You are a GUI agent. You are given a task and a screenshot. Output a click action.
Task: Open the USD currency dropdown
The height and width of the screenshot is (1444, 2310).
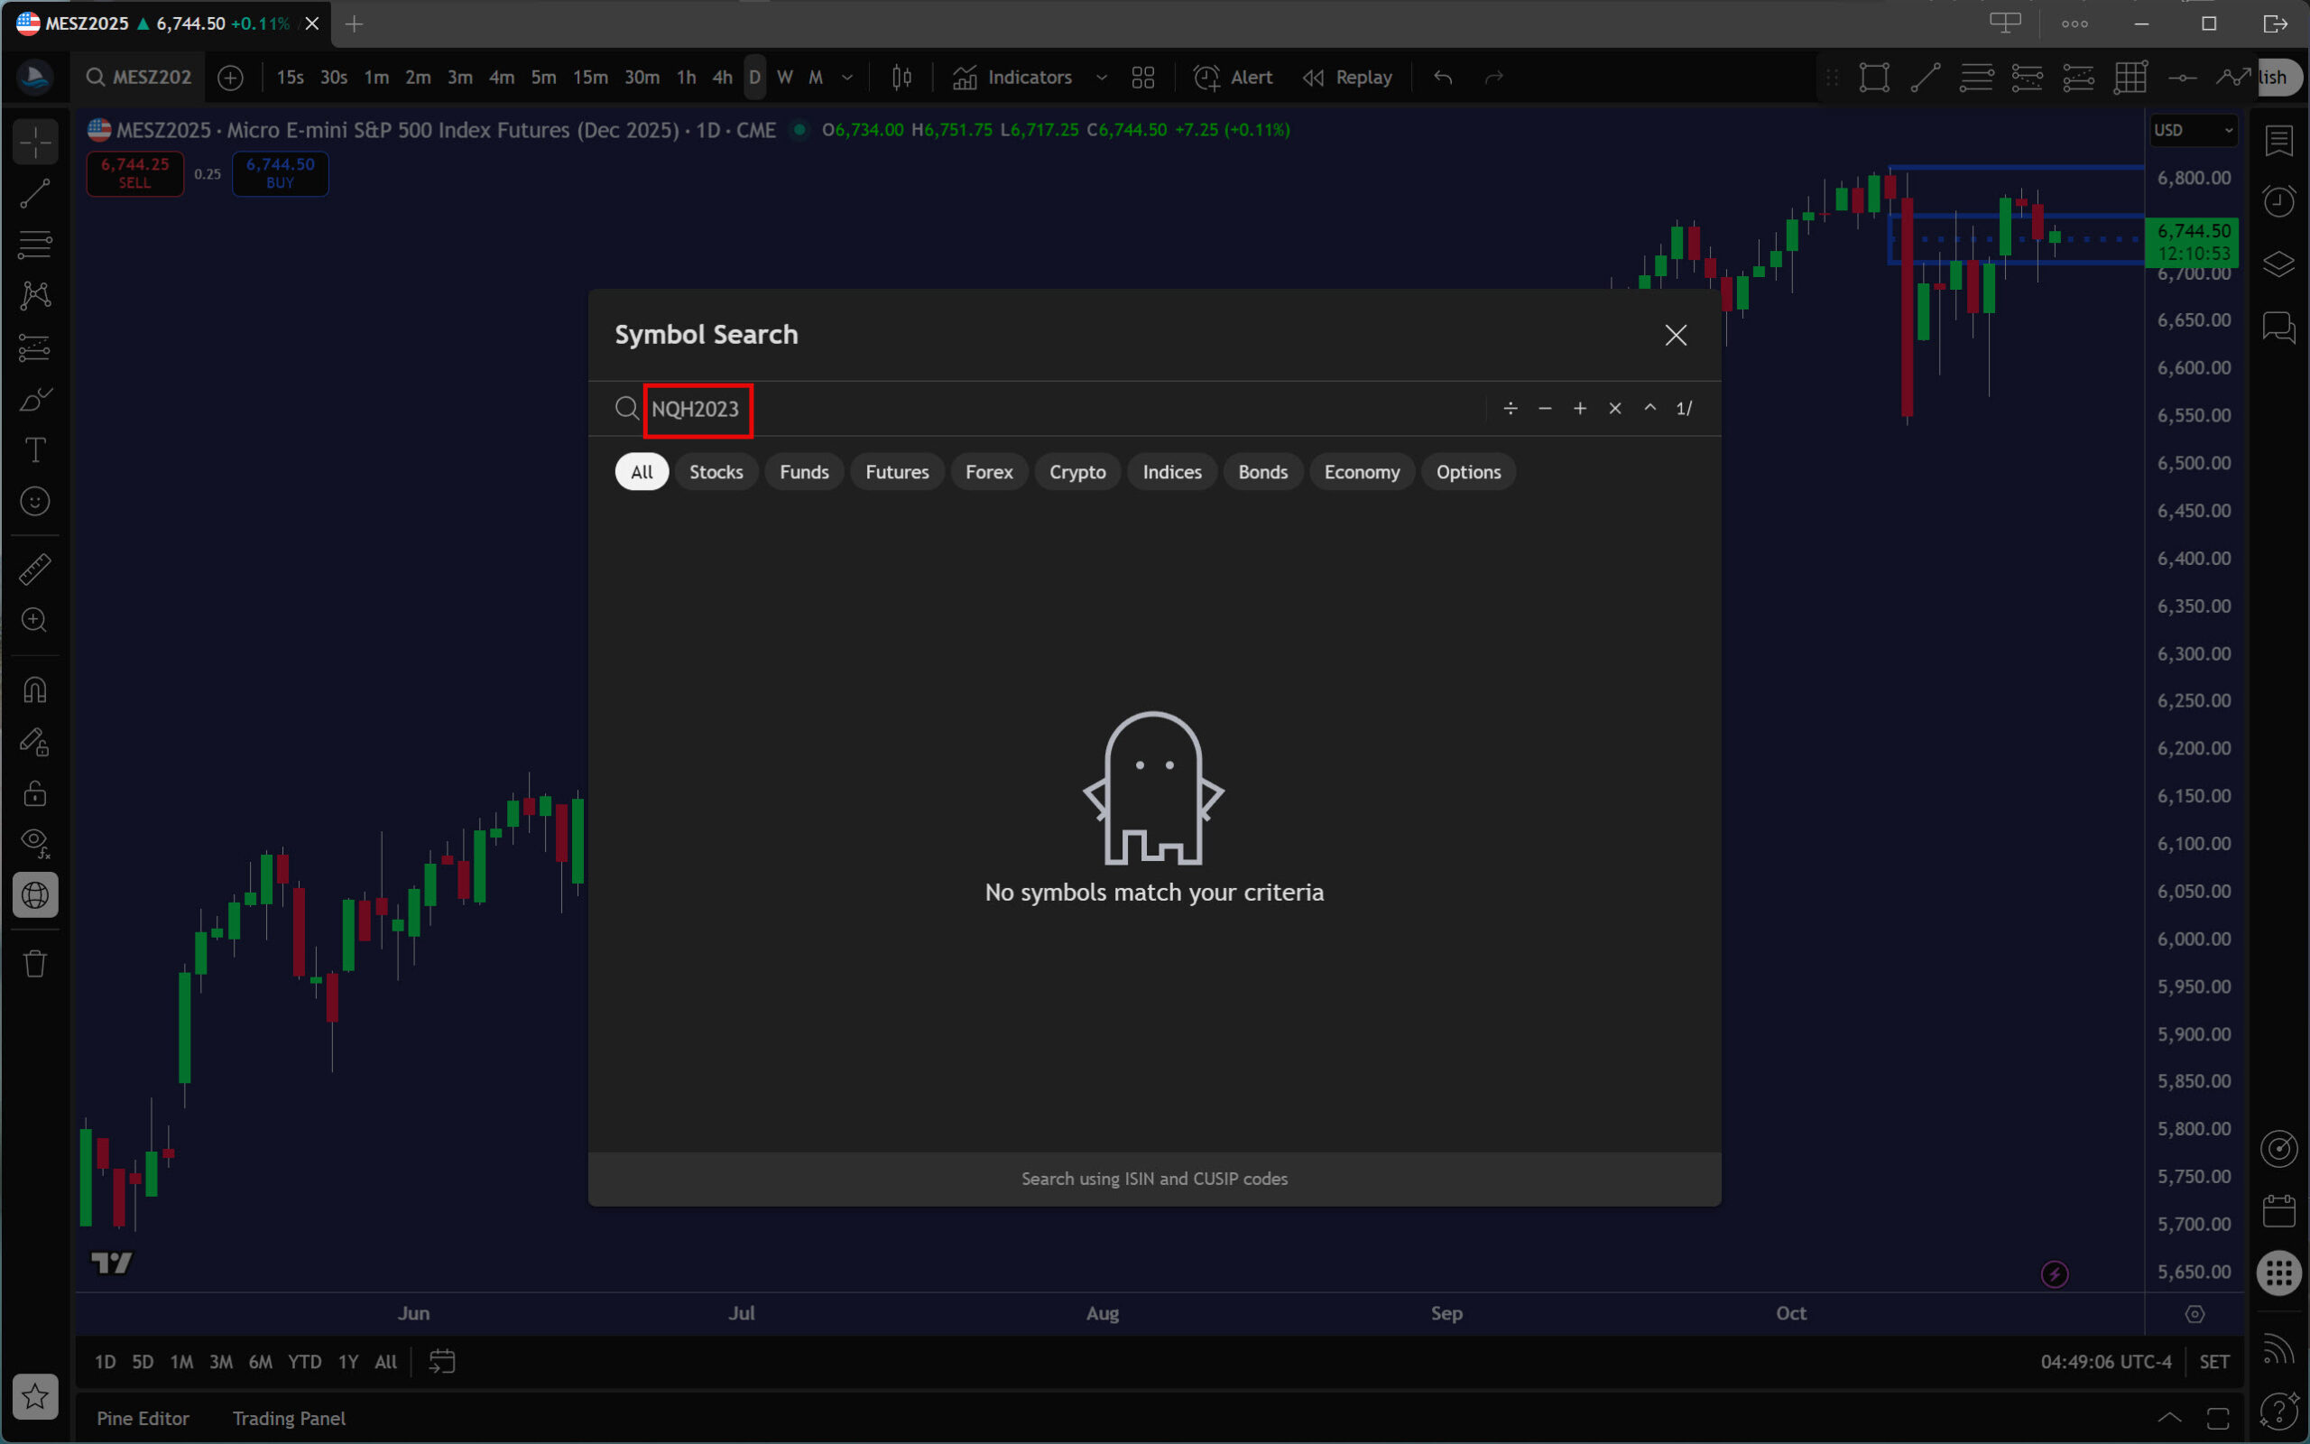(2193, 130)
